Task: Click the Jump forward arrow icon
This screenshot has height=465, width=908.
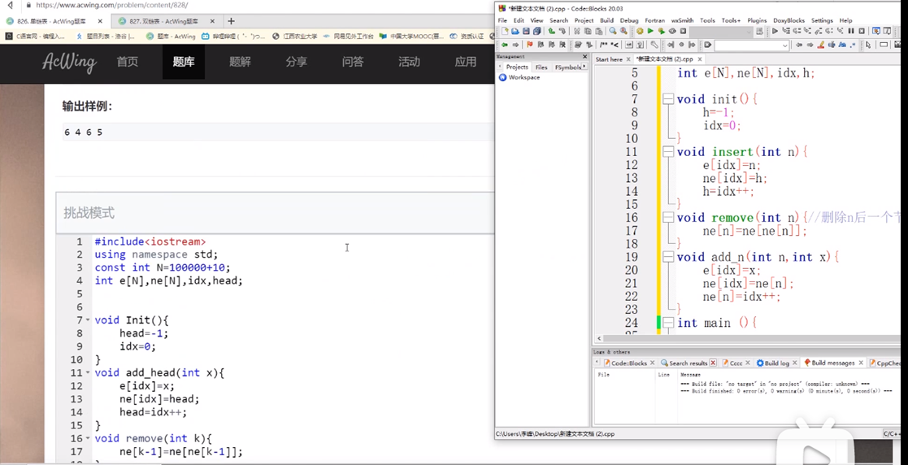Action: point(515,45)
